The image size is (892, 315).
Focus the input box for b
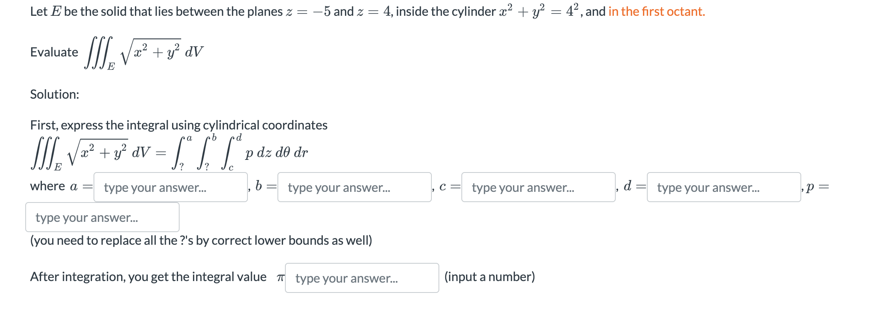click(x=354, y=187)
